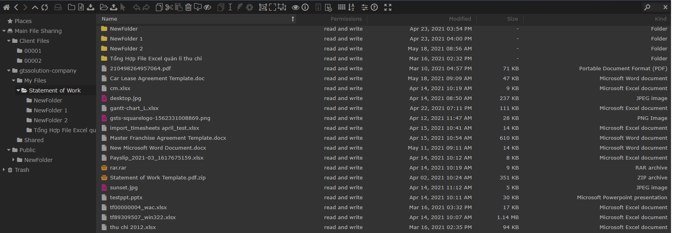The width and height of the screenshot is (673, 233).
Task: Click the A-Z sort icon
Action: (351, 7)
